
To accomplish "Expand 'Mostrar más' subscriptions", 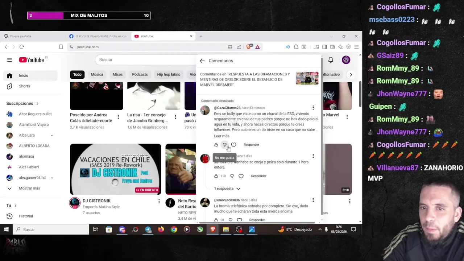I will click(x=25, y=188).
